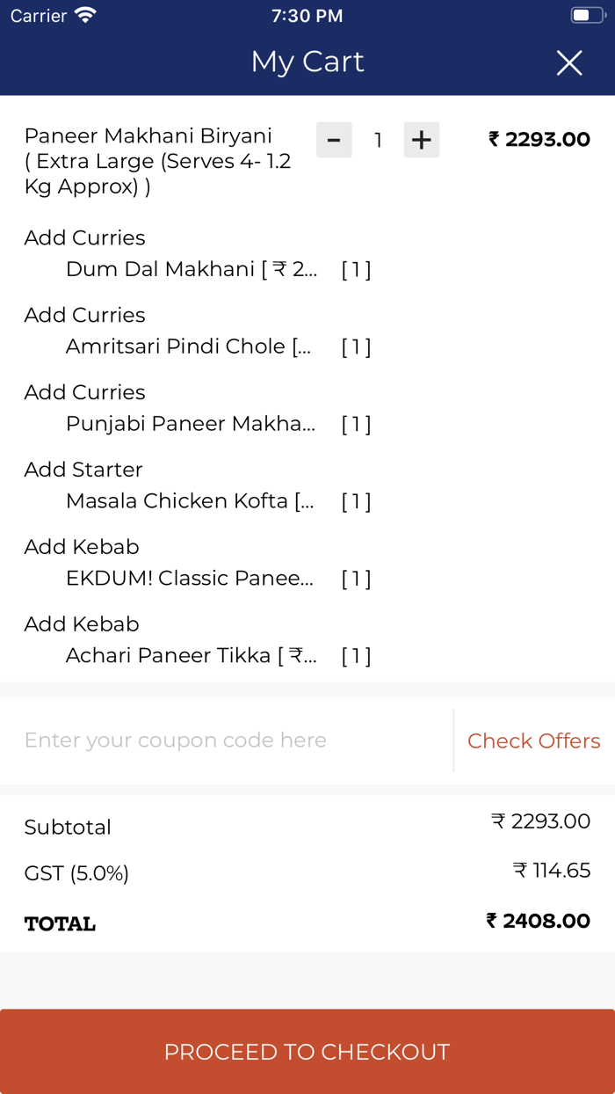Close the My Cart screen

(569, 62)
